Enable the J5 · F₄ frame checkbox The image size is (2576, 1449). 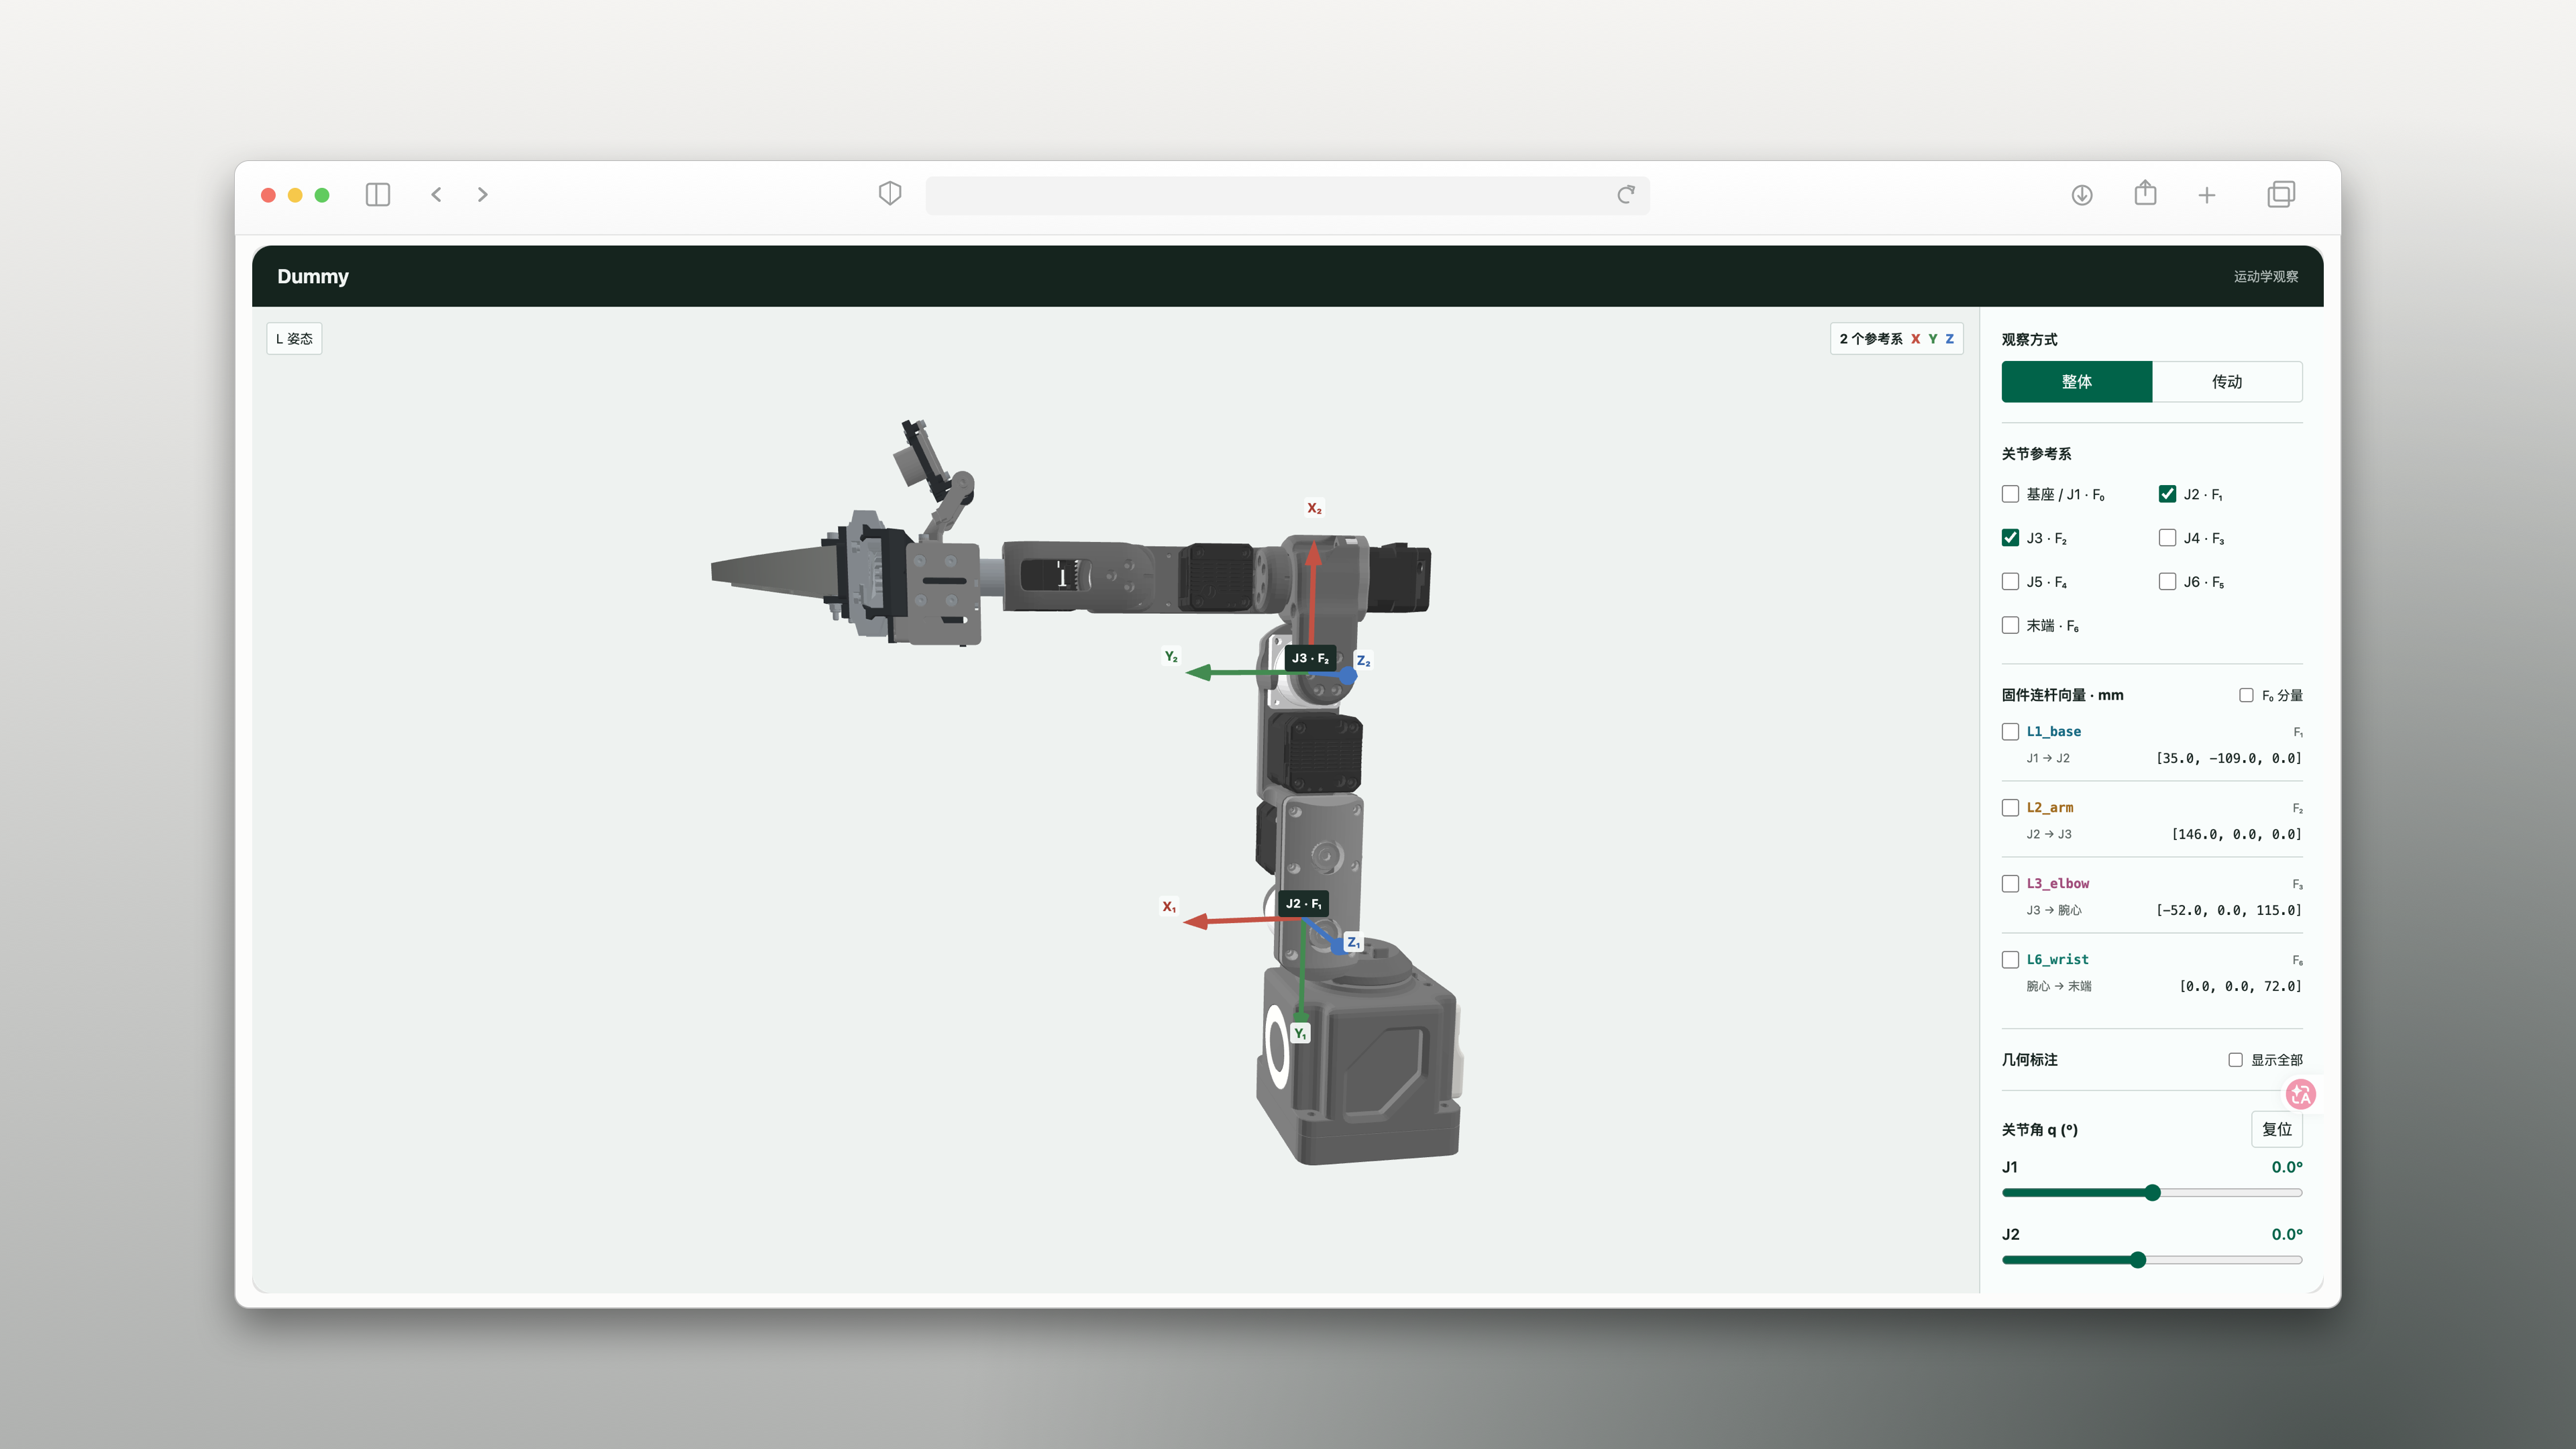(x=2010, y=582)
